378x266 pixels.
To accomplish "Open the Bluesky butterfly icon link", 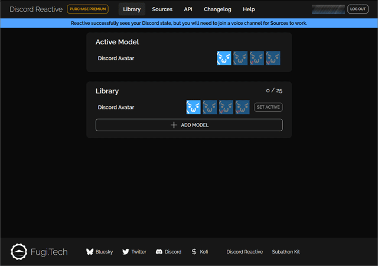I will [x=90, y=252].
